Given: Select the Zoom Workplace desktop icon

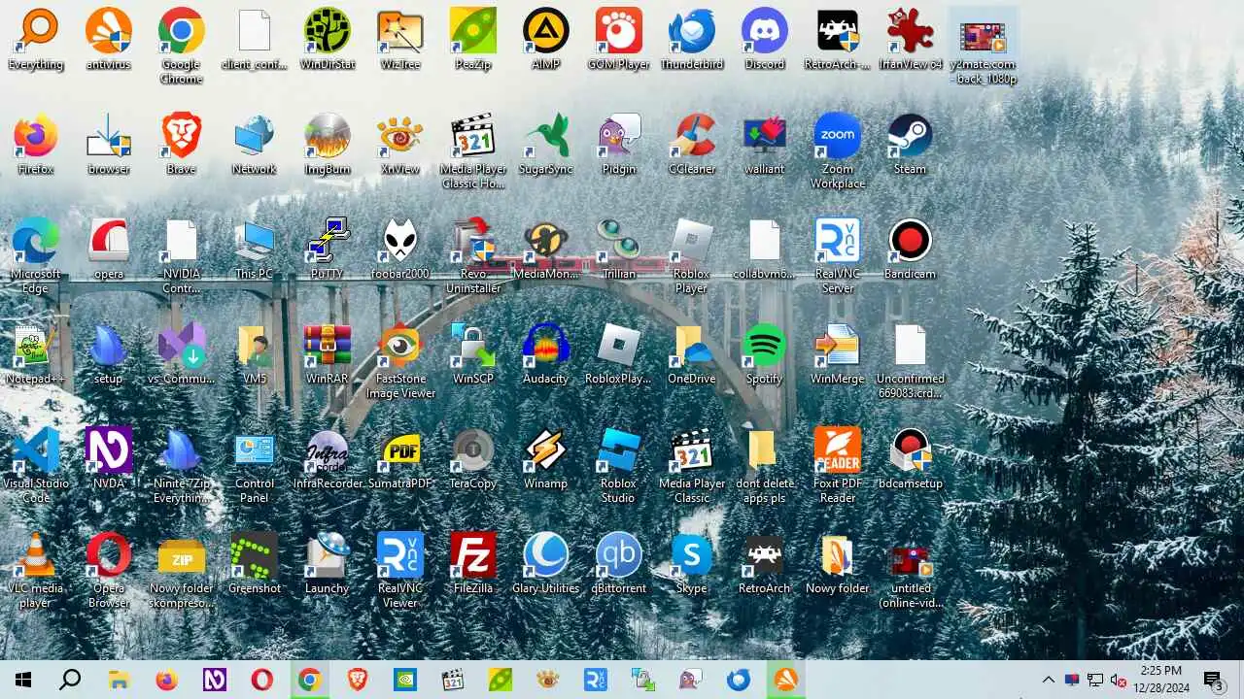Looking at the screenshot, I should (838, 150).
